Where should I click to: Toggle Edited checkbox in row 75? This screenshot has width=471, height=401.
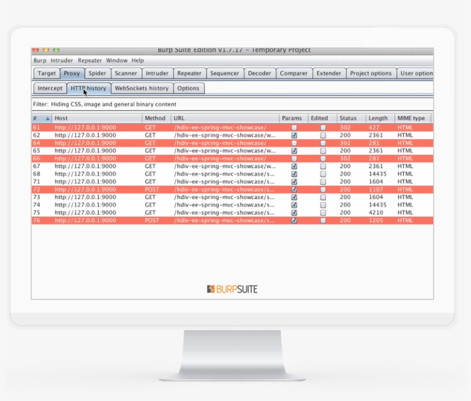323,213
